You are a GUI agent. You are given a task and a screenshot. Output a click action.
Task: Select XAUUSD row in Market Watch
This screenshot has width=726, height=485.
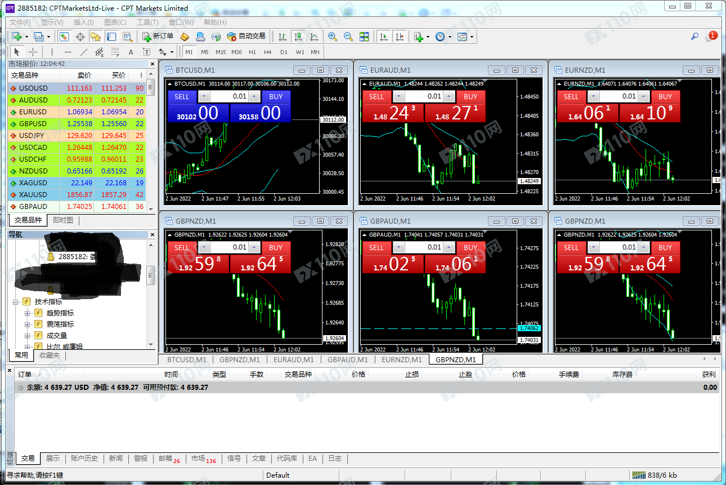(x=34, y=195)
